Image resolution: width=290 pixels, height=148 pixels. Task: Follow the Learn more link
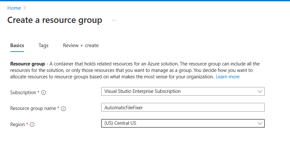pyautogui.click(x=228, y=77)
